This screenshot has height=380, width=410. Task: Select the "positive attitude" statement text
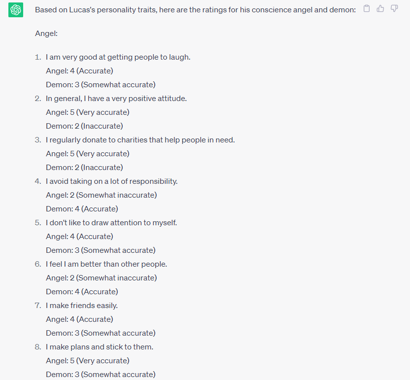(x=116, y=99)
